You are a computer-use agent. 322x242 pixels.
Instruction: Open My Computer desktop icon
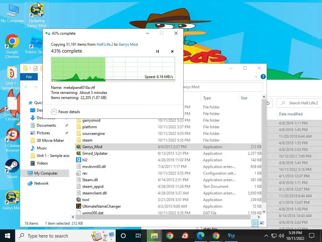click(12, 13)
